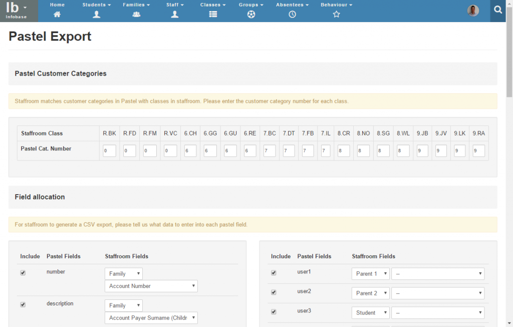Click the 8.CR category number field

344,151
